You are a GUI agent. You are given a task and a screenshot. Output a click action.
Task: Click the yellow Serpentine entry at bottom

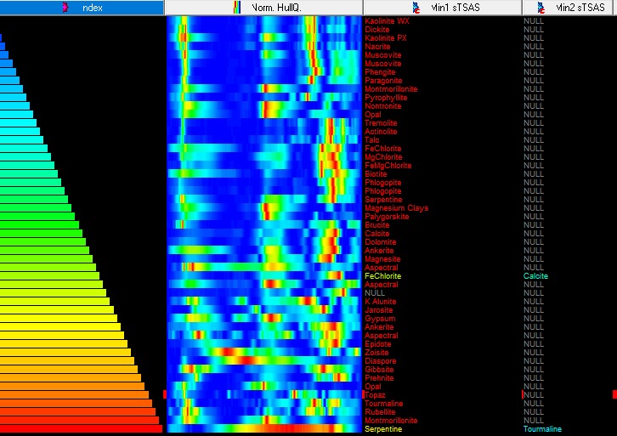pos(383,429)
